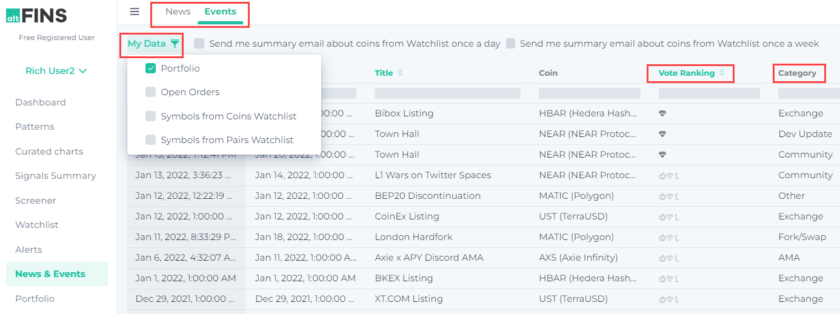Image resolution: width=840 pixels, height=314 pixels.
Task: Enable Open Orders checkbox
Action: [x=151, y=92]
